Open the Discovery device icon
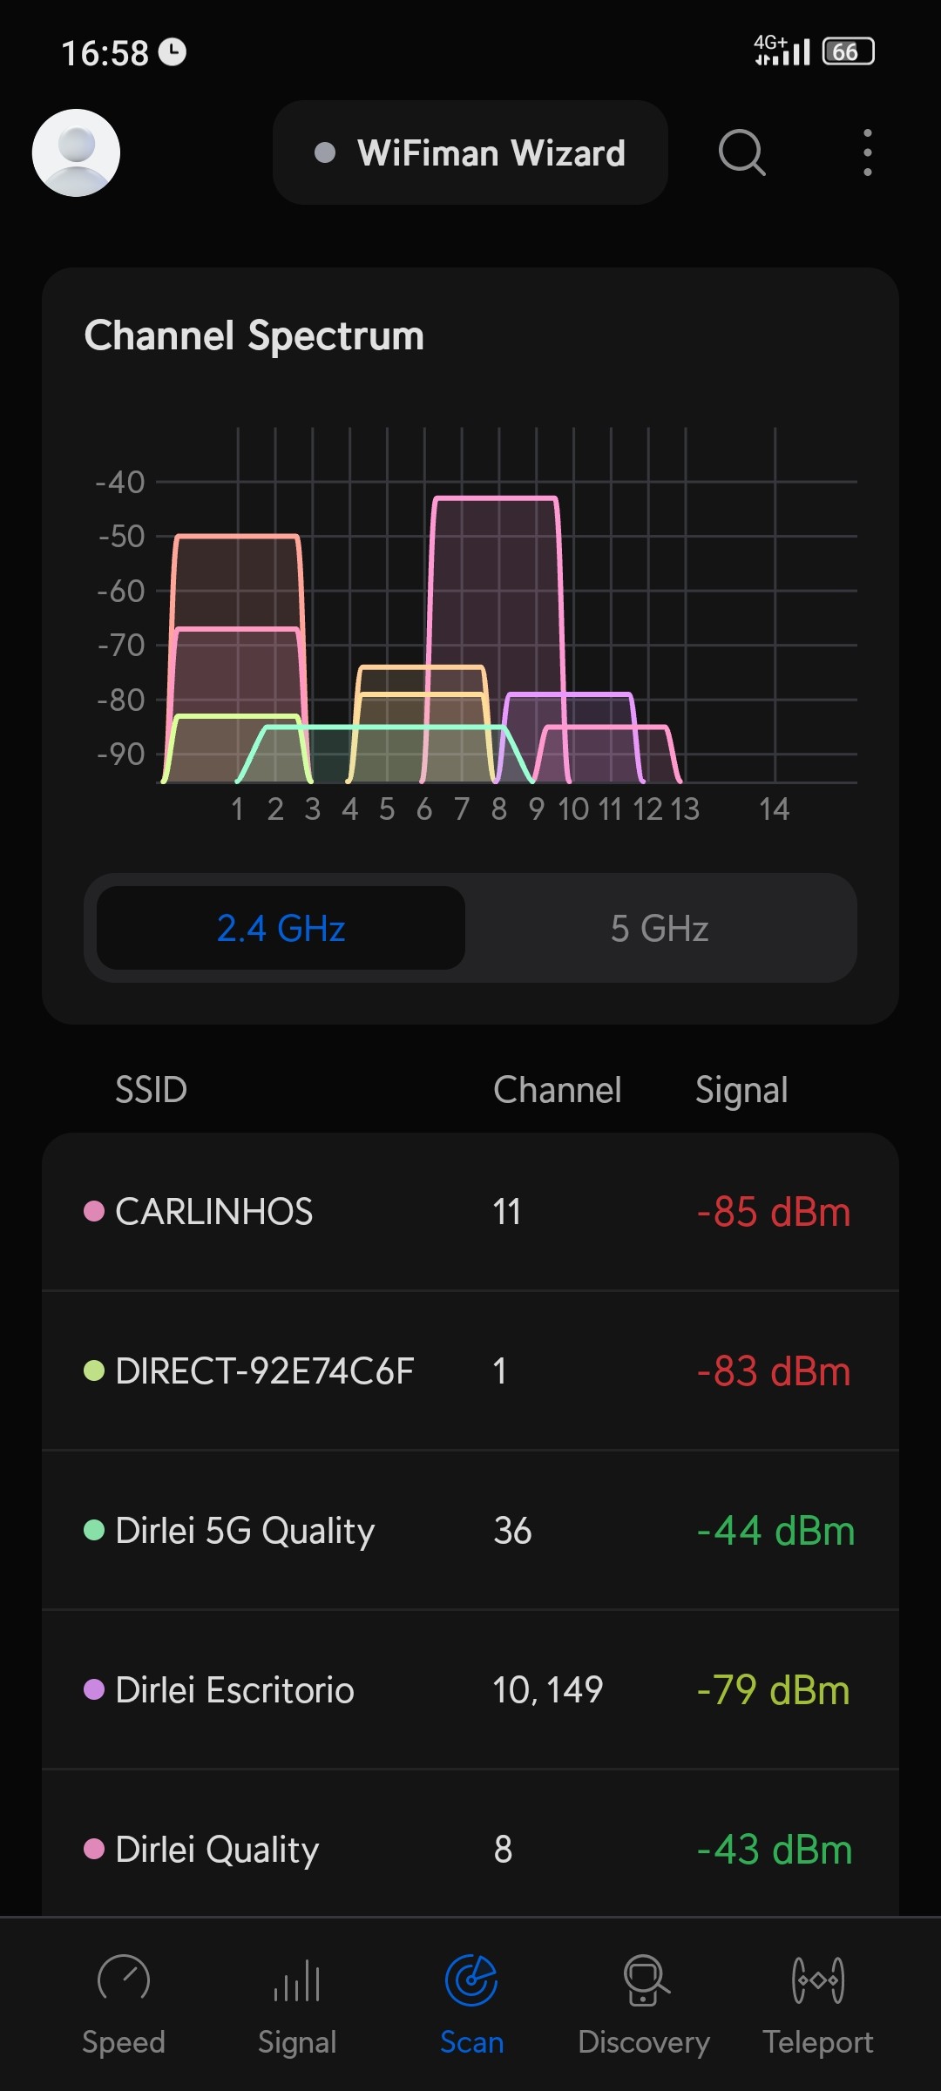Viewport: 941px width, 2091px height. click(x=645, y=1979)
